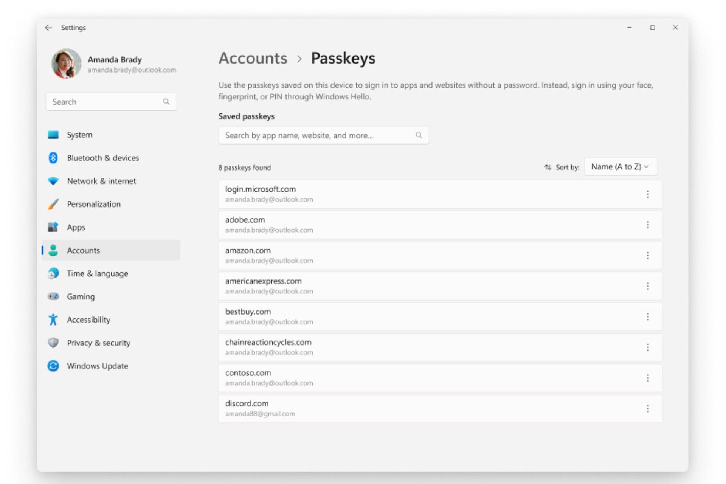Open Bluetooth & devices icon
This screenshot has width=726, height=484.
tap(53, 158)
